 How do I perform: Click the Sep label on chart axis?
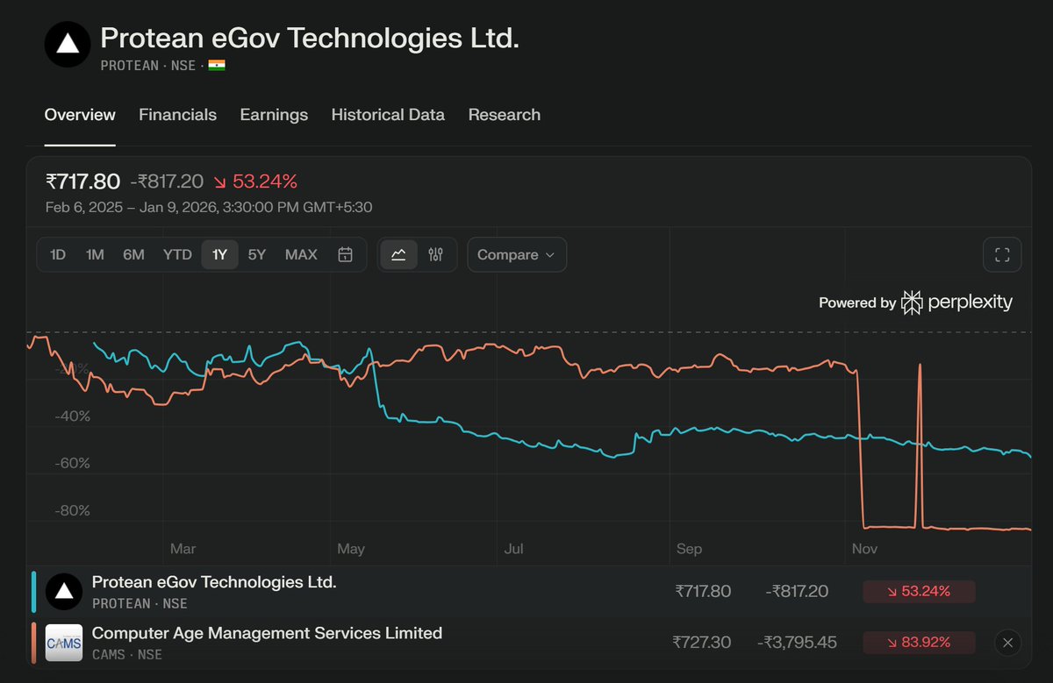pos(689,549)
